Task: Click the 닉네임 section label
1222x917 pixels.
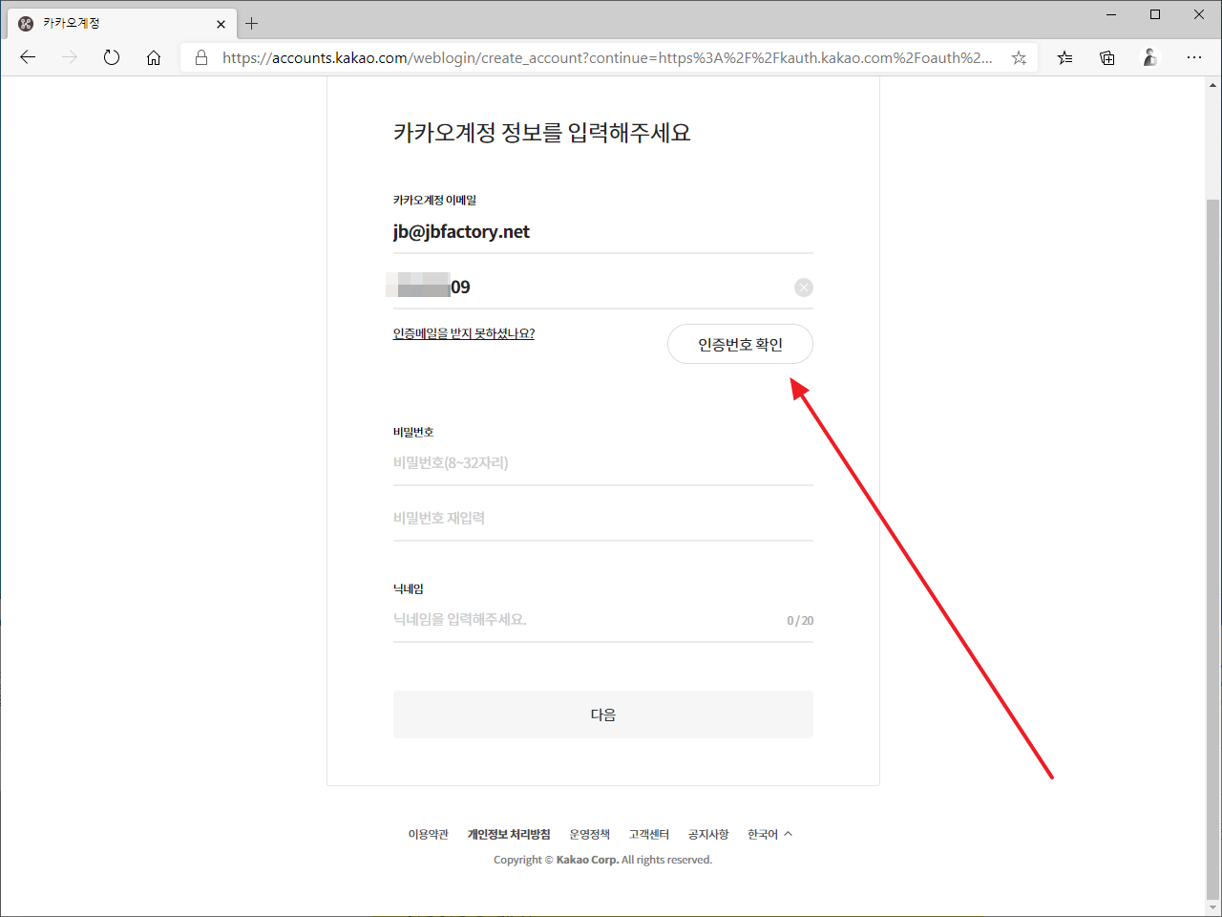Action: 409,588
